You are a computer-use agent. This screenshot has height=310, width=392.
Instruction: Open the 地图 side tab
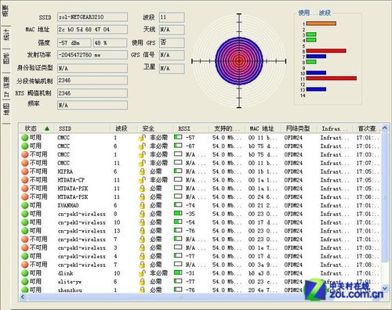[x=6, y=110]
